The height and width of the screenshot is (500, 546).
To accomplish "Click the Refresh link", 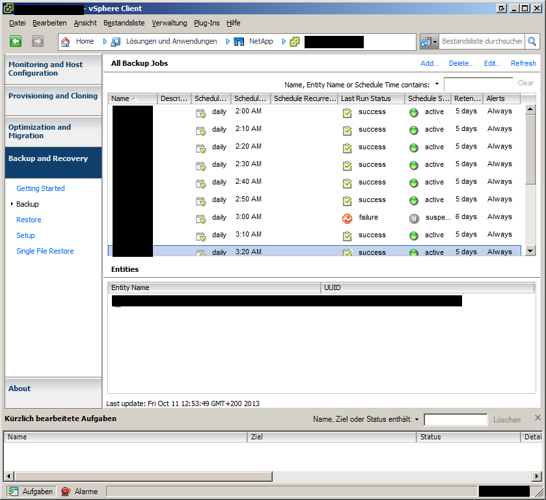I will (523, 63).
